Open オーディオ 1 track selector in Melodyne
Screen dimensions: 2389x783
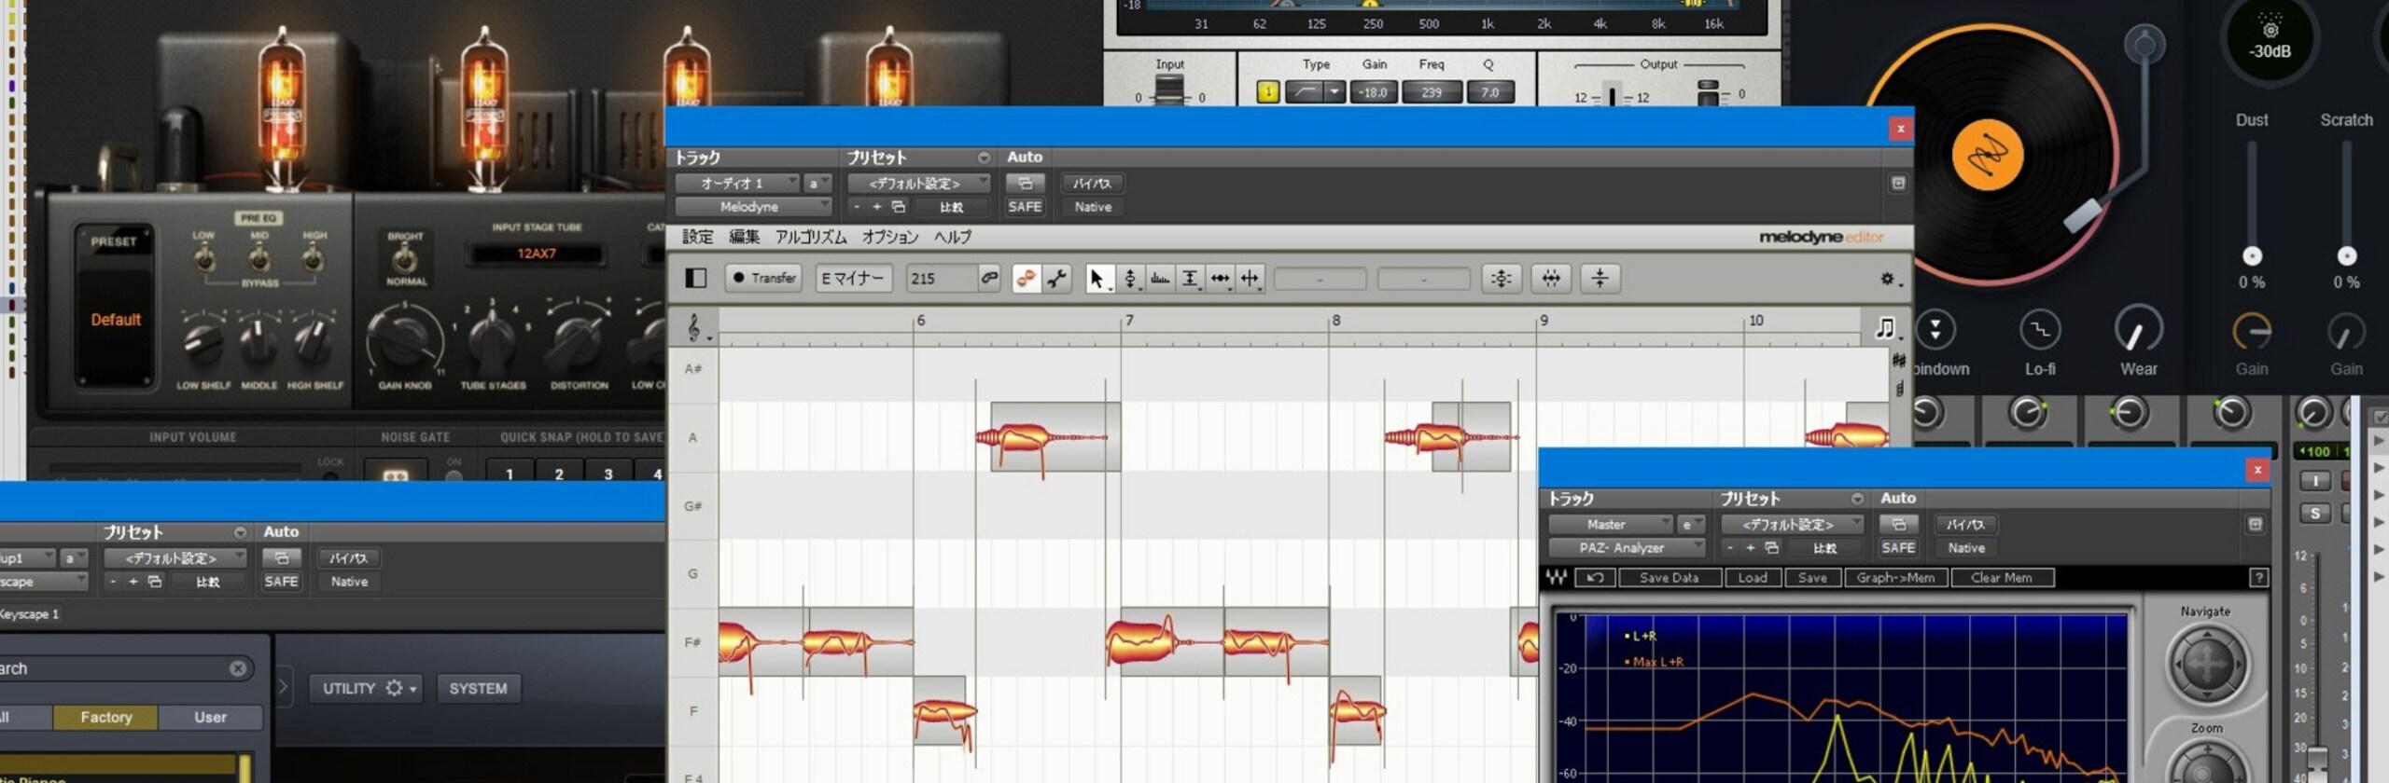pyautogui.click(x=737, y=184)
